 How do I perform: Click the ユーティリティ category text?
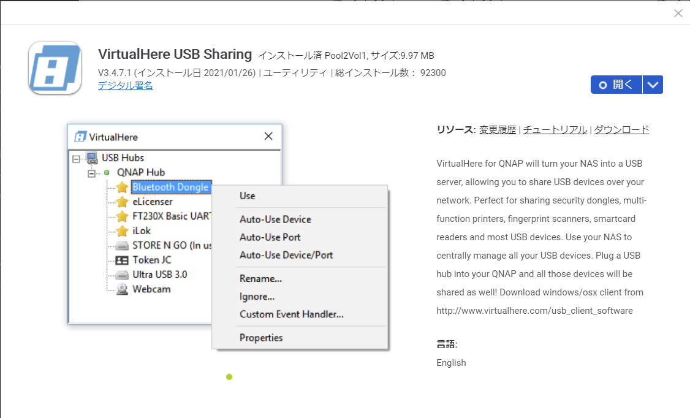[295, 73]
